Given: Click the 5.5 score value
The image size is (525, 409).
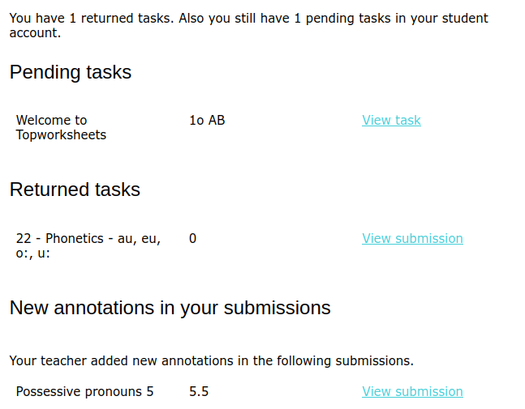Looking at the screenshot, I should [x=199, y=392].
